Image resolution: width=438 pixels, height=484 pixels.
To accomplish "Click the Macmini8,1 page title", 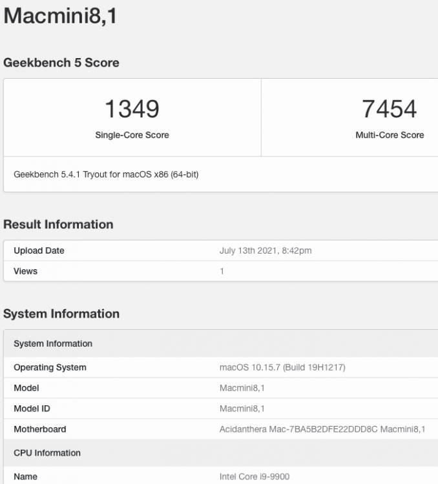I will (x=60, y=15).
